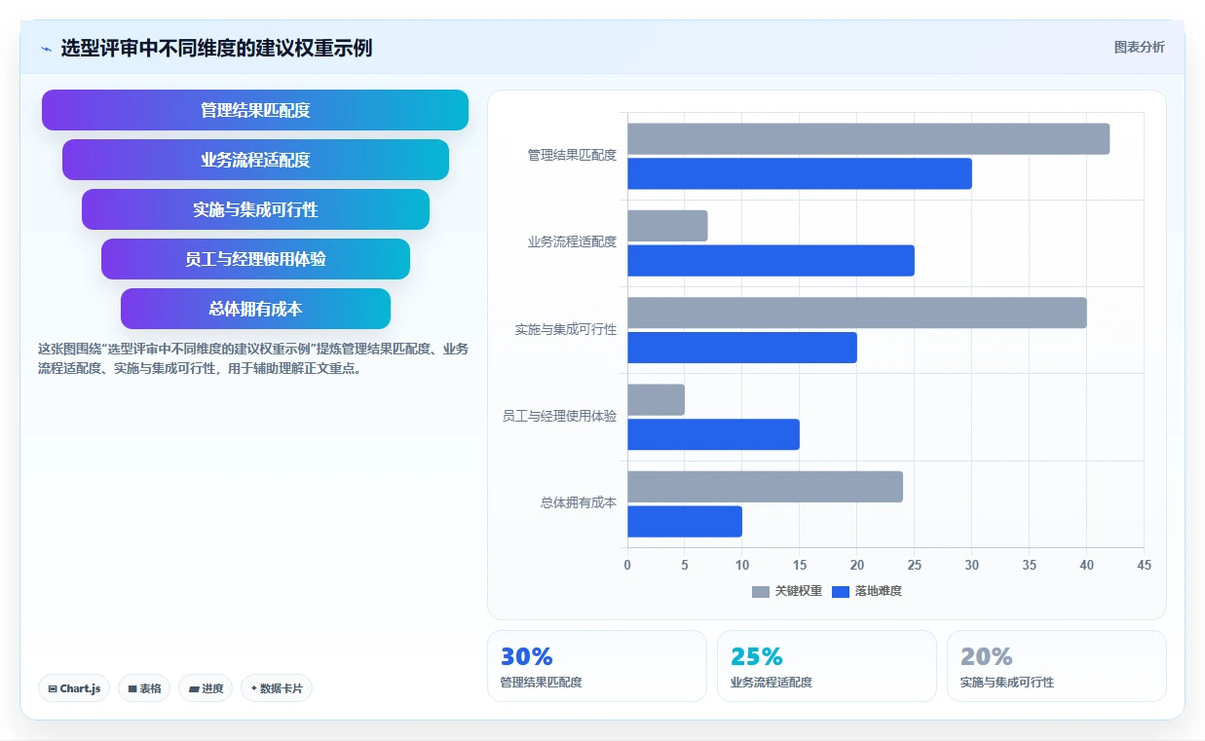Click the x-axis tick value 0
The image size is (1205, 741).
[x=627, y=565]
